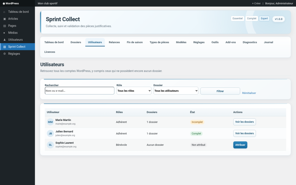Click the name Marie Martin
This screenshot has height=185, width=296.
pyautogui.click(x=63, y=120)
